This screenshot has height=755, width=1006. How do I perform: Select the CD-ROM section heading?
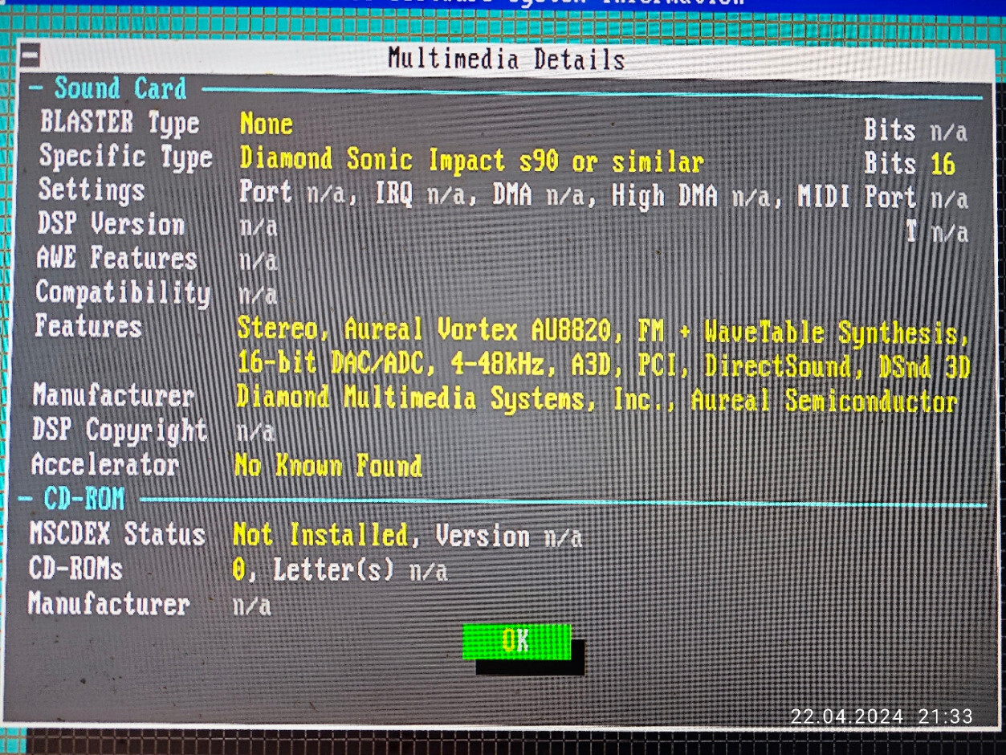coord(84,499)
